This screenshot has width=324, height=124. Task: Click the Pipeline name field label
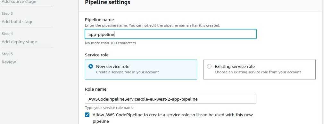(x=99, y=20)
